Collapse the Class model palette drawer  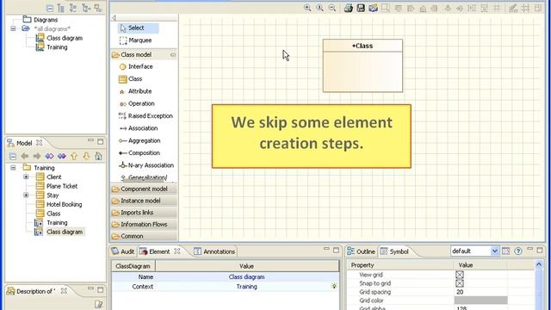(x=144, y=54)
